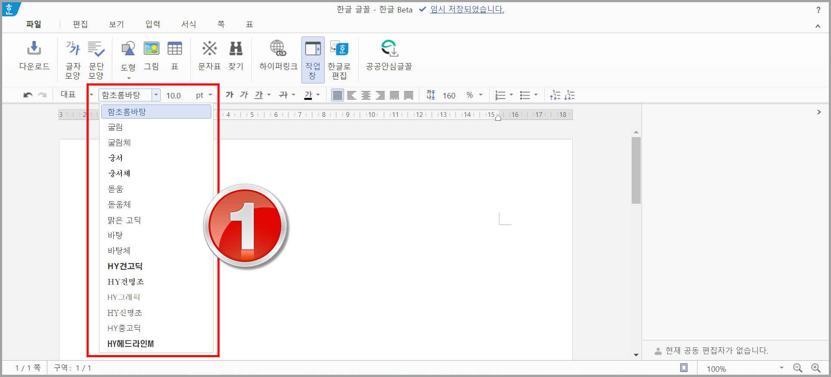Select distribute alignment
The height and width of the screenshot is (377, 831).
(x=394, y=95)
